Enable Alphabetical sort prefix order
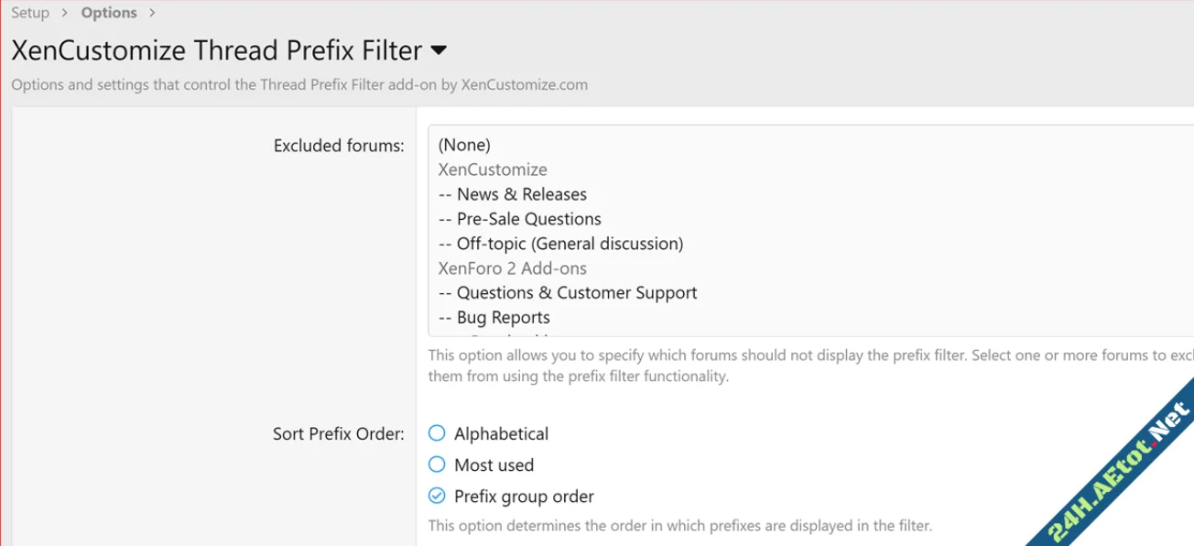Image resolution: width=1194 pixels, height=546 pixels. [x=437, y=433]
